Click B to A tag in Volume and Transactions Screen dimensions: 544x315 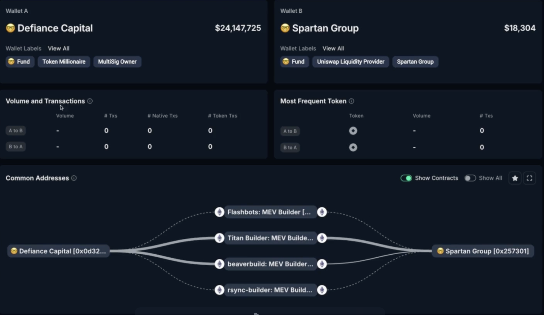coord(16,147)
